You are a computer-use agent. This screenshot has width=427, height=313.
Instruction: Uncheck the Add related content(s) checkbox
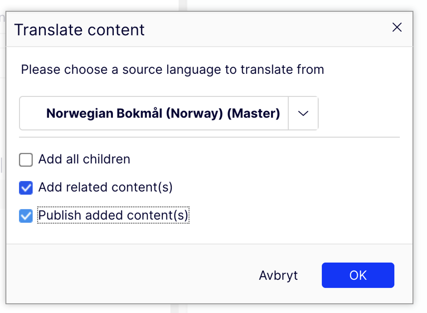point(26,188)
